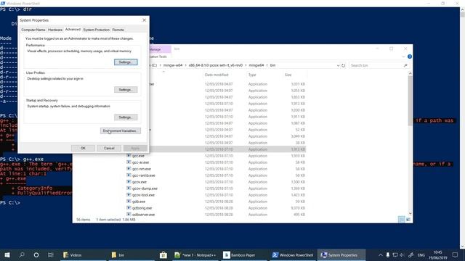Confirm System Properties with OK
Viewport: 465px width, 261px height.
[83, 148]
